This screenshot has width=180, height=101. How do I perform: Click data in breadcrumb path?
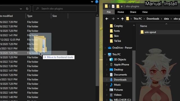click(166, 19)
